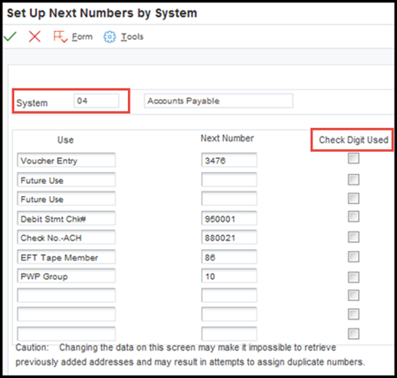This screenshot has width=397, height=378.
Task: Click the red X cancel icon
Action: pos(34,36)
